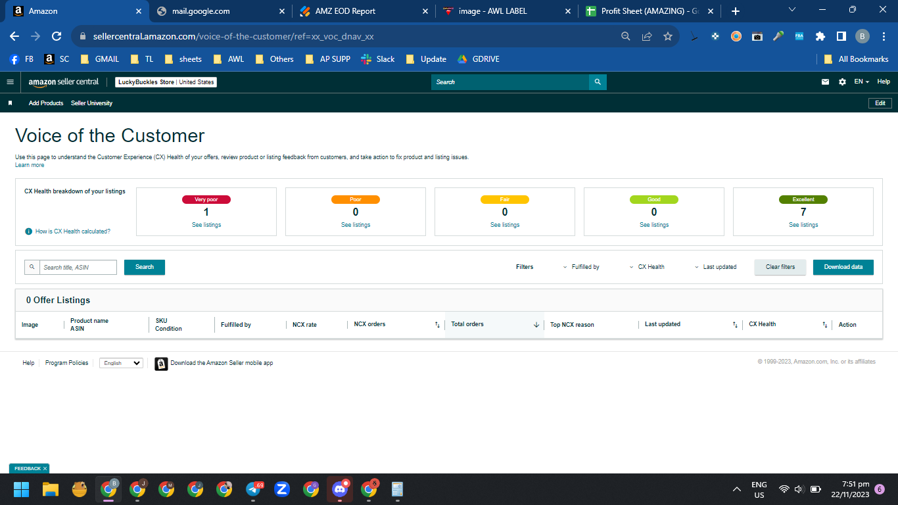898x505 pixels.
Task: Open Chrome profile B avatar
Action: 863,37
